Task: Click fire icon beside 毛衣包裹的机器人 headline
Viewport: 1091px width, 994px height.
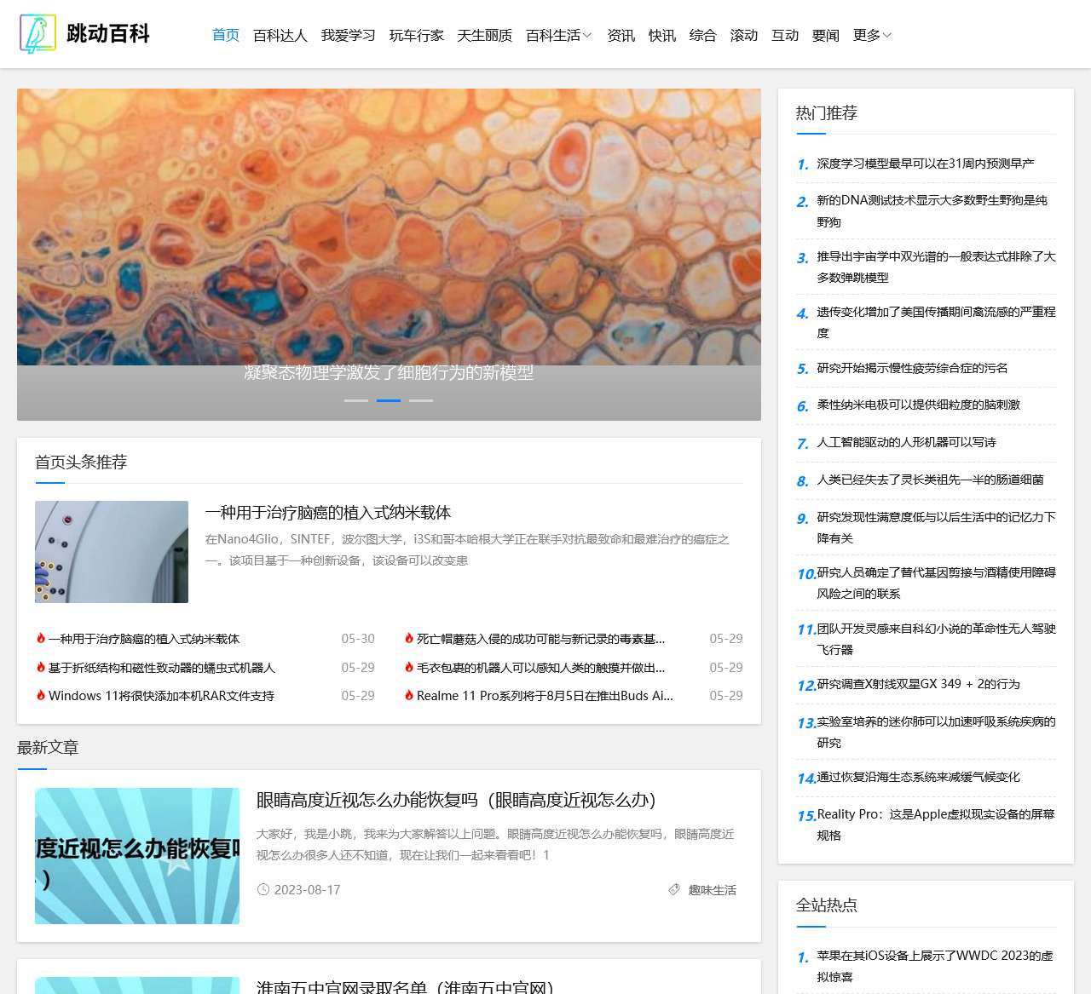Action: (409, 667)
